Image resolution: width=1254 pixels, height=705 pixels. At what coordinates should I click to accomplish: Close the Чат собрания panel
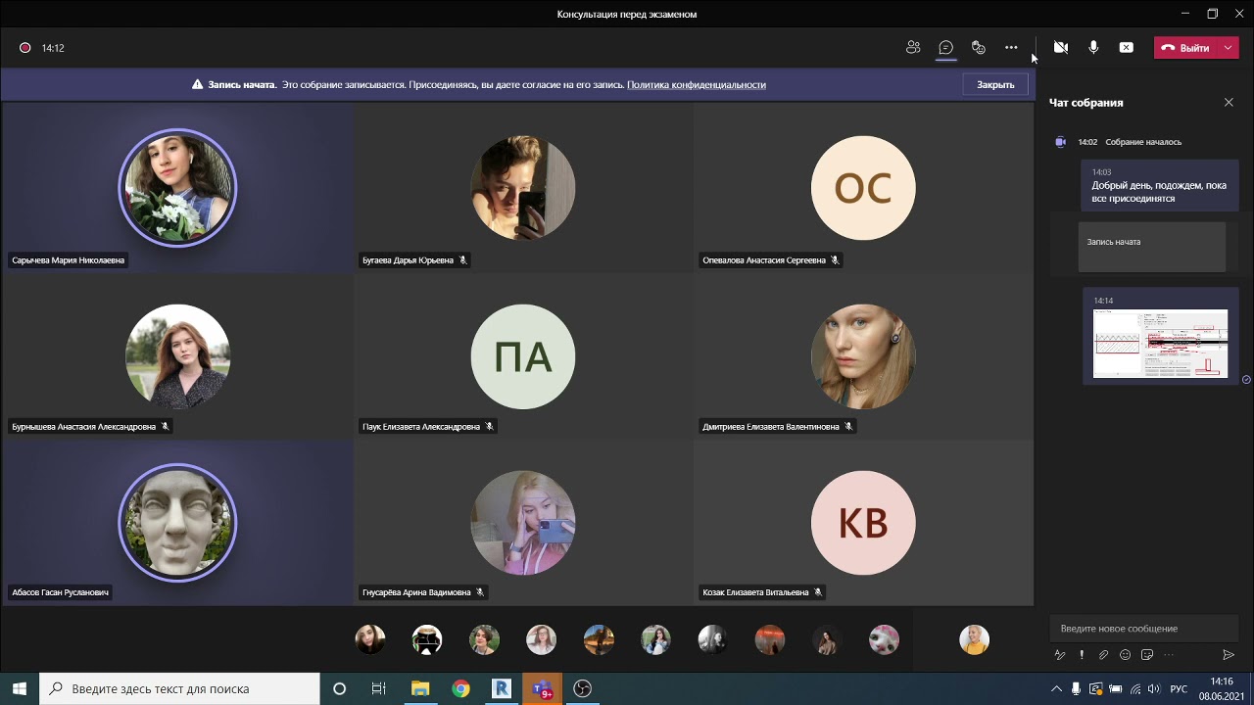point(1229,102)
